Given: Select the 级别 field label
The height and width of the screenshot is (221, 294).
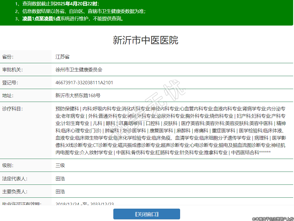Looking at the screenshot, I should (x=8, y=165).
